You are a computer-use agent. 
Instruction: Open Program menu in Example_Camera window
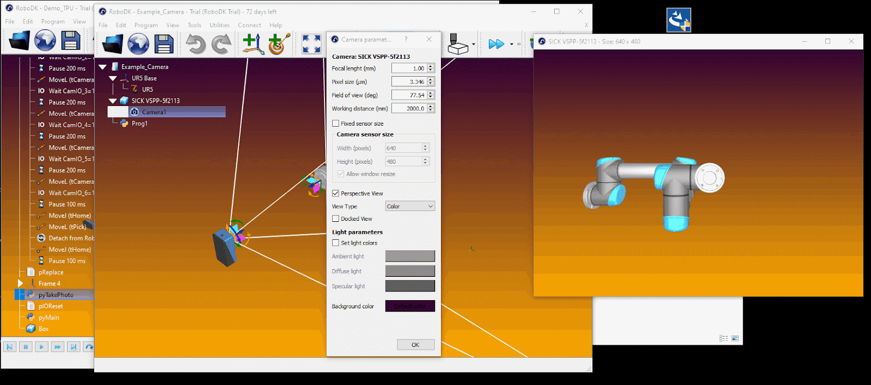(146, 25)
